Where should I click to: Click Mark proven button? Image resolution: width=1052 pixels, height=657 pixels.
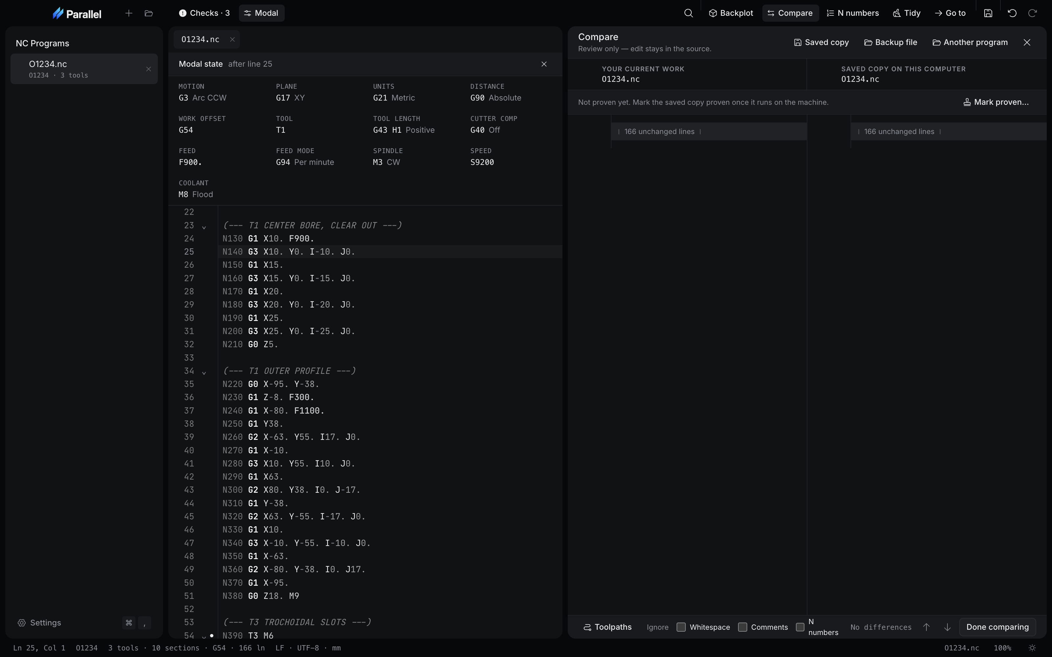point(996,102)
